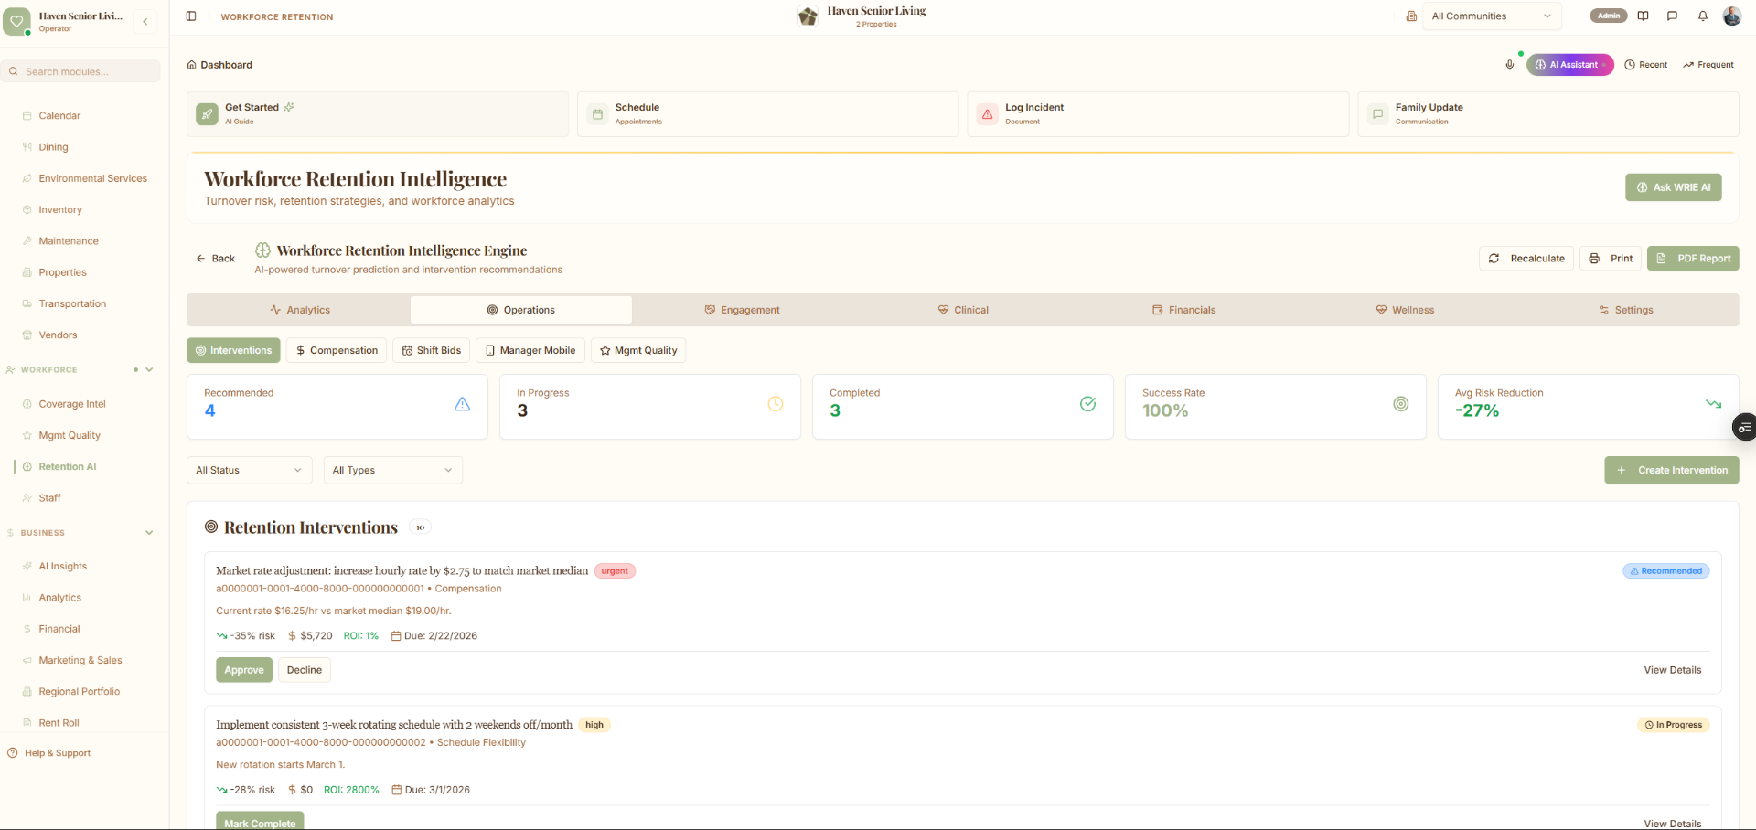Open the notifications bell icon

[x=1703, y=16]
